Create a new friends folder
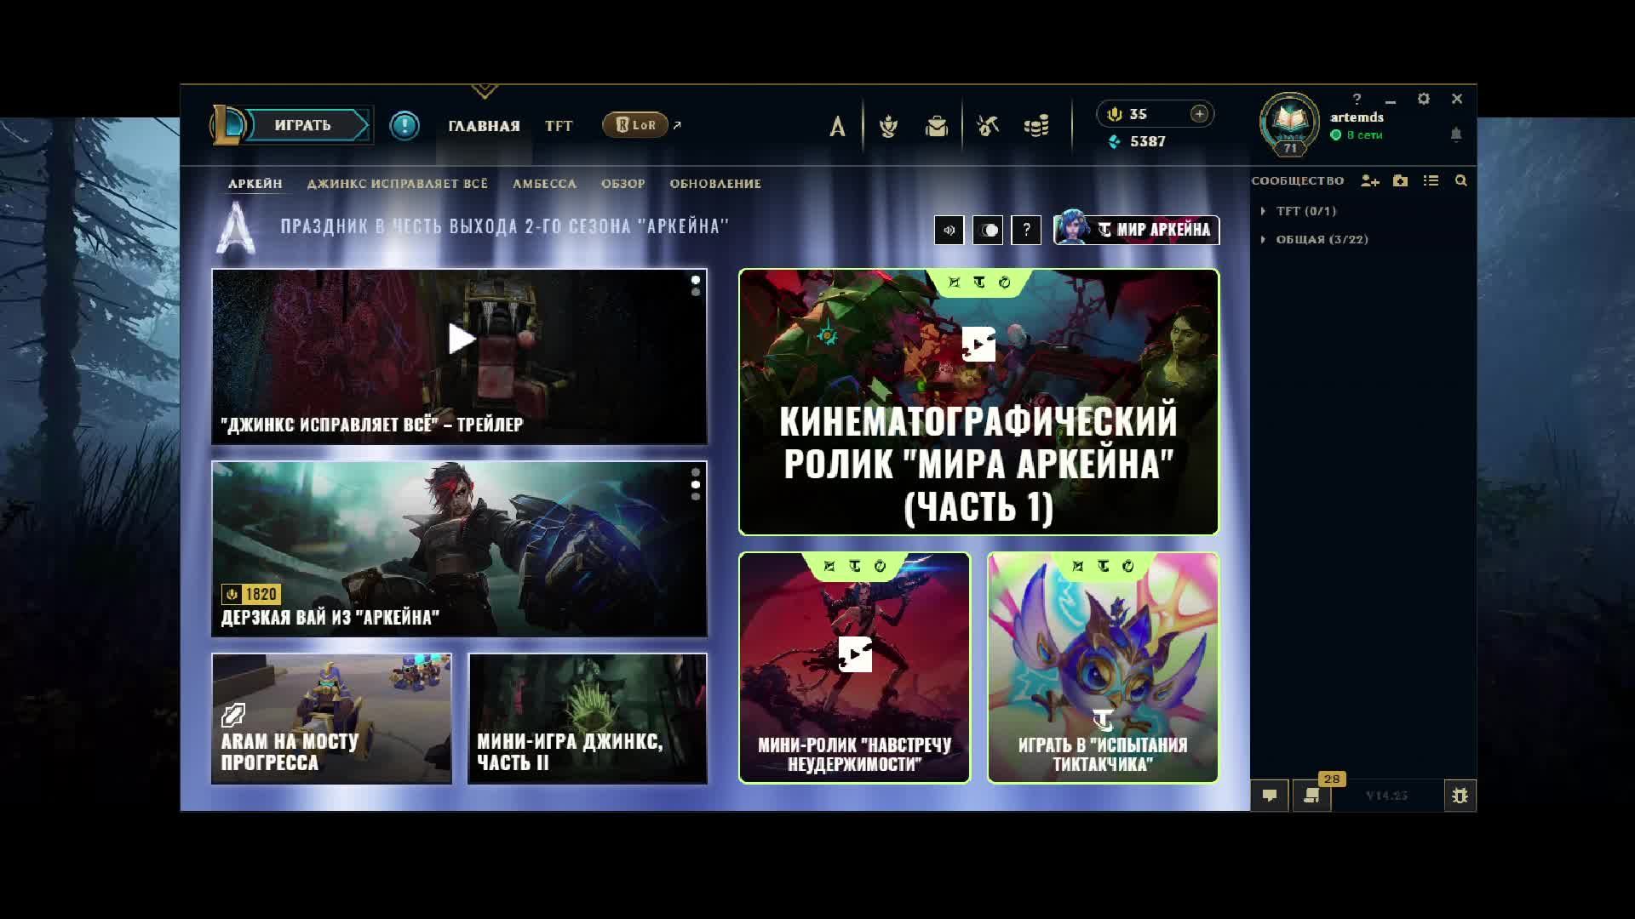Image resolution: width=1635 pixels, height=919 pixels. click(x=1400, y=180)
